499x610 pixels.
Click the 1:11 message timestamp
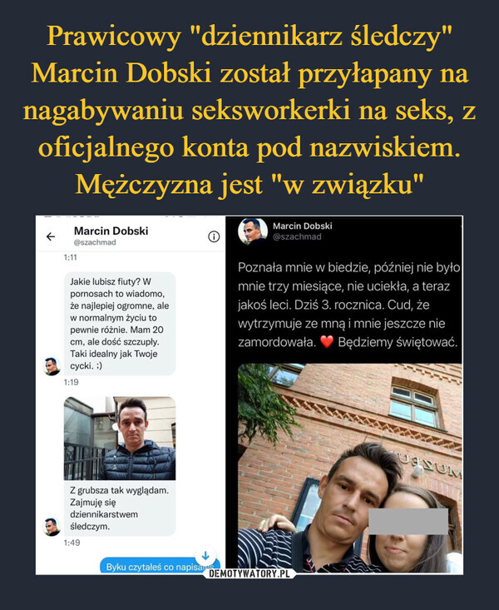71,257
